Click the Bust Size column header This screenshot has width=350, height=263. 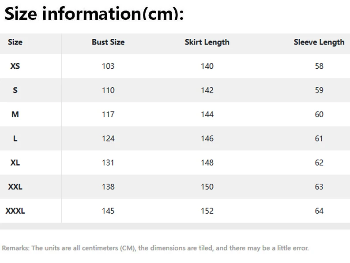pyautogui.click(x=108, y=42)
